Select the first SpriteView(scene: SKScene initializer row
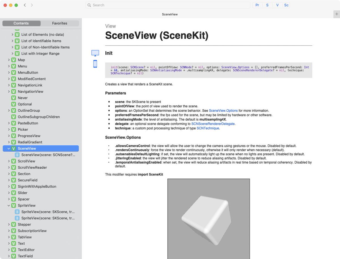The image size is (340, 259). click(x=41, y=212)
